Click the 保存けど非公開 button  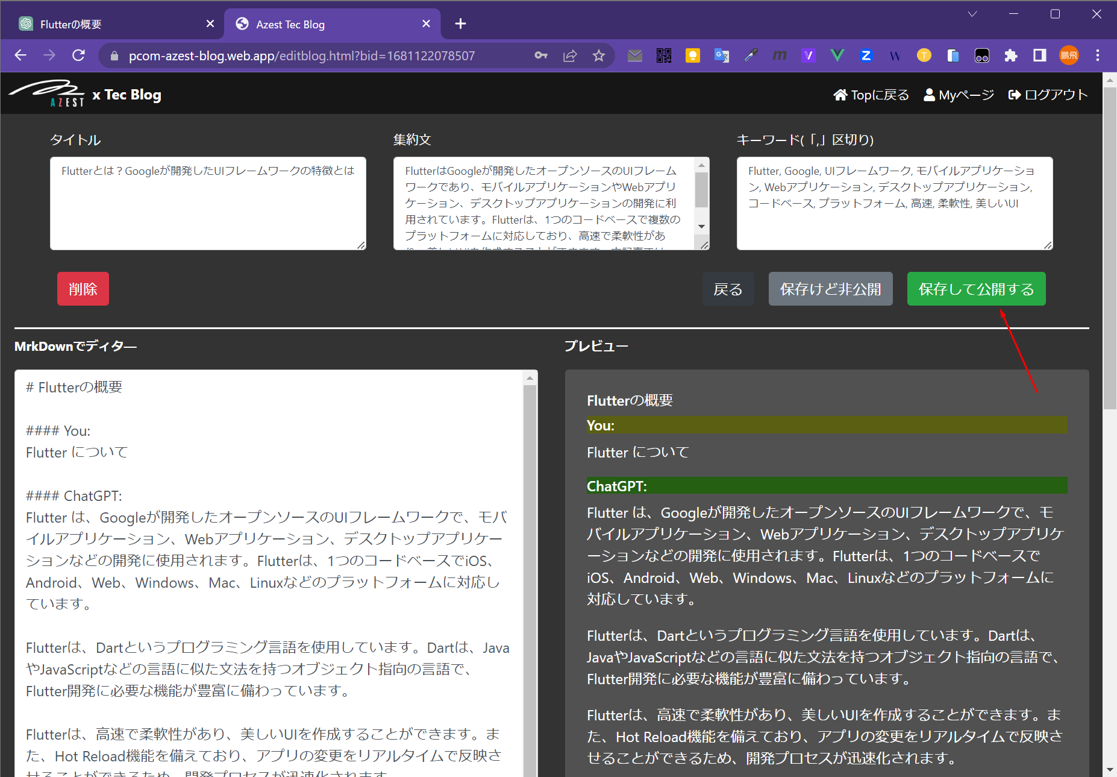[x=830, y=289]
